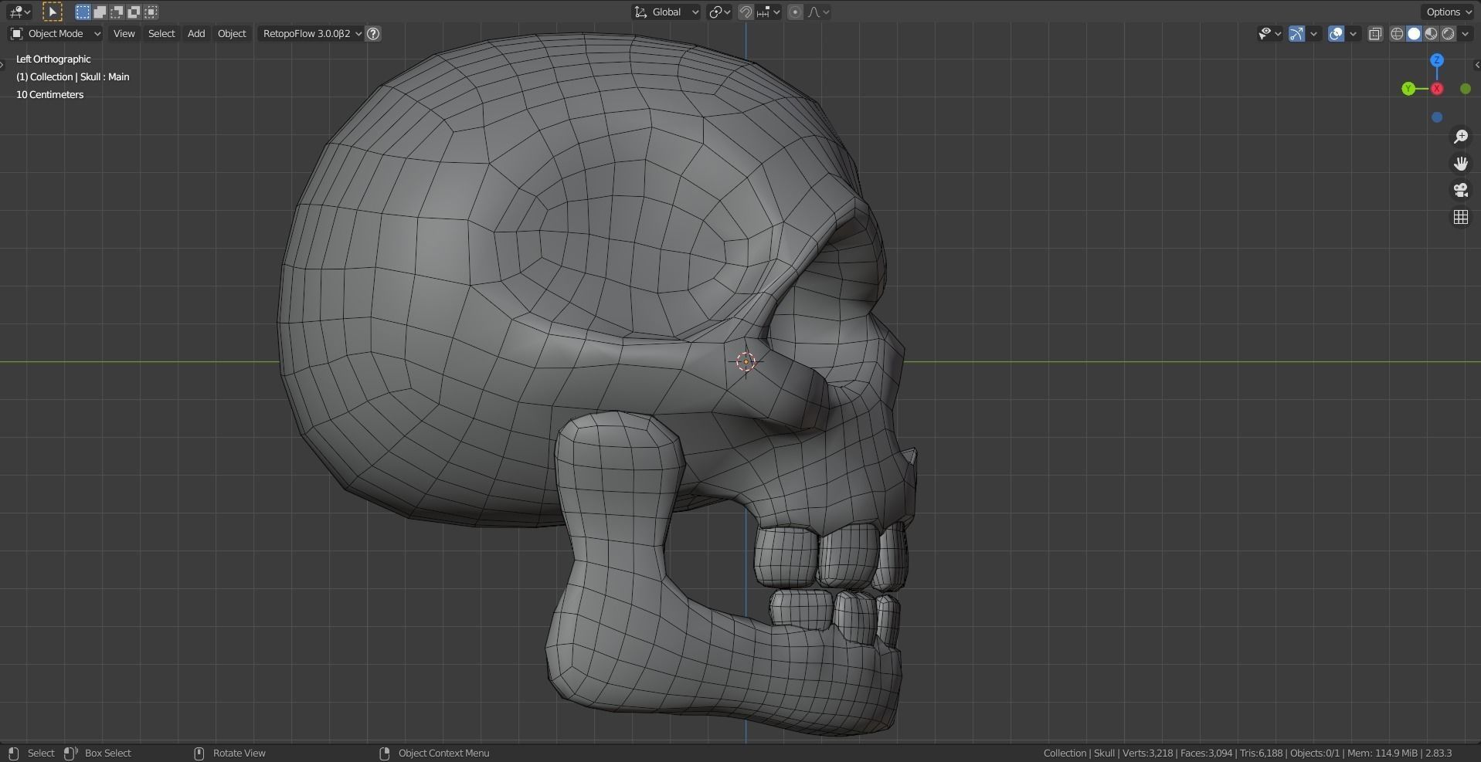Open the proportional editing falloff dropdown
The width and height of the screenshot is (1481, 762).
pos(818,12)
